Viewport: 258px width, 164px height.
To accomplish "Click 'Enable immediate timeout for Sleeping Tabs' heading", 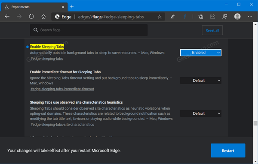I will tap(65, 72).
